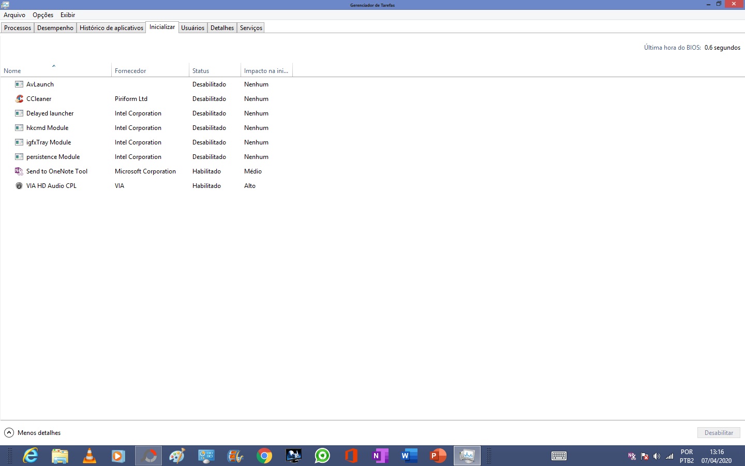The image size is (745, 466).
Task: Open the Control Panel taskbar icon
Action: pyautogui.click(x=206, y=456)
